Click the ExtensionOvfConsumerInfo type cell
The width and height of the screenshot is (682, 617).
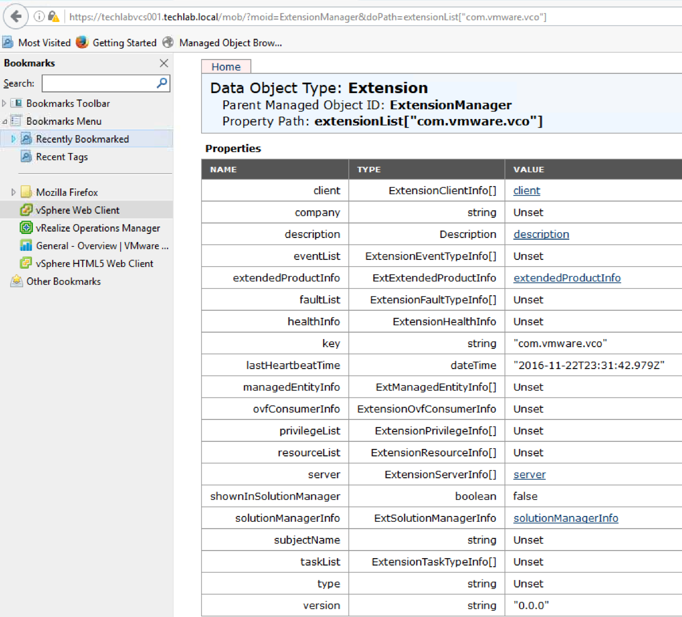click(x=427, y=409)
